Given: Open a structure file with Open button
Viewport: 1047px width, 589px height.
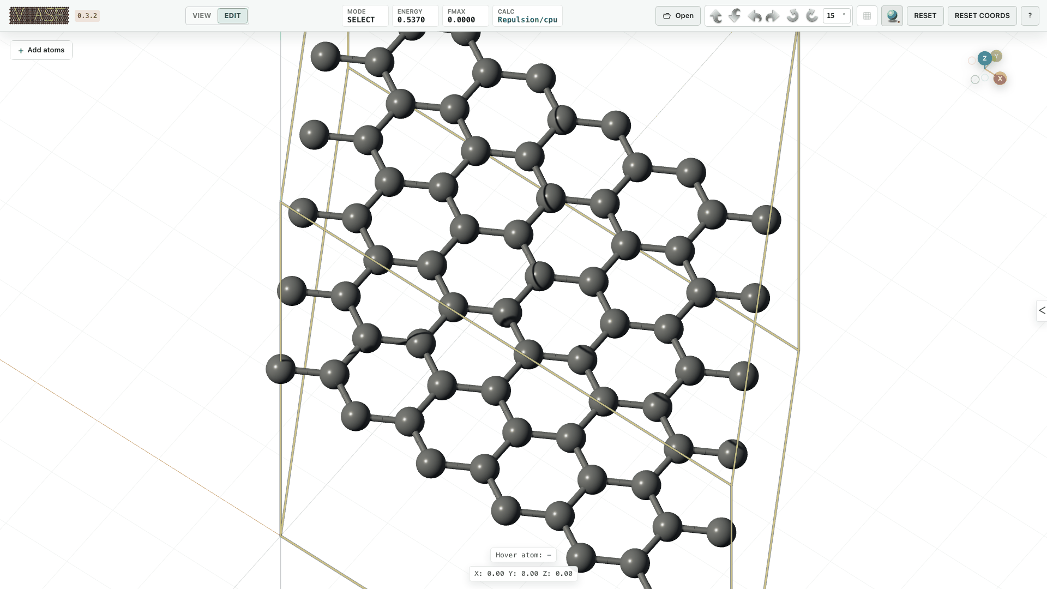Looking at the screenshot, I should point(678,16).
